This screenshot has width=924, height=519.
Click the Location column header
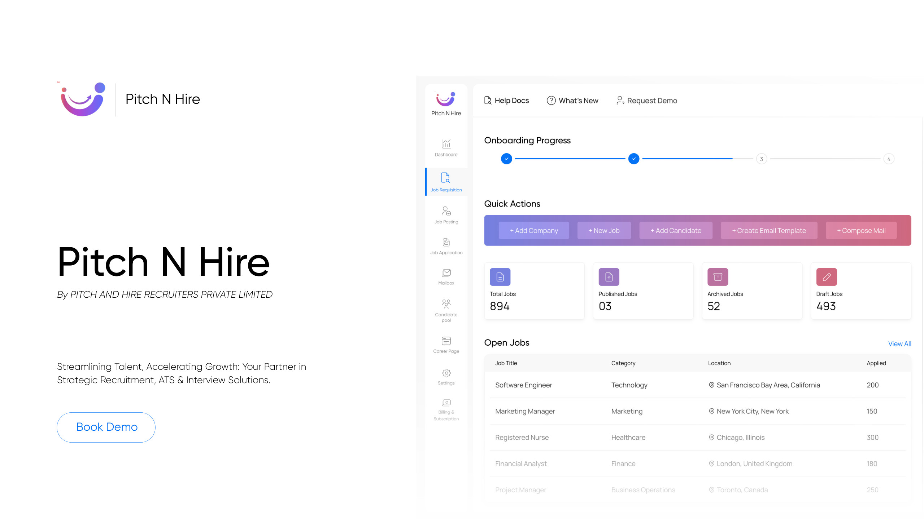[x=719, y=363]
